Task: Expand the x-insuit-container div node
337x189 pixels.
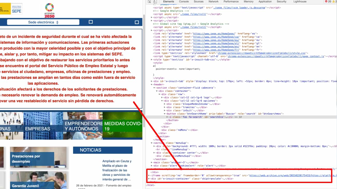Action: click(x=149, y=179)
